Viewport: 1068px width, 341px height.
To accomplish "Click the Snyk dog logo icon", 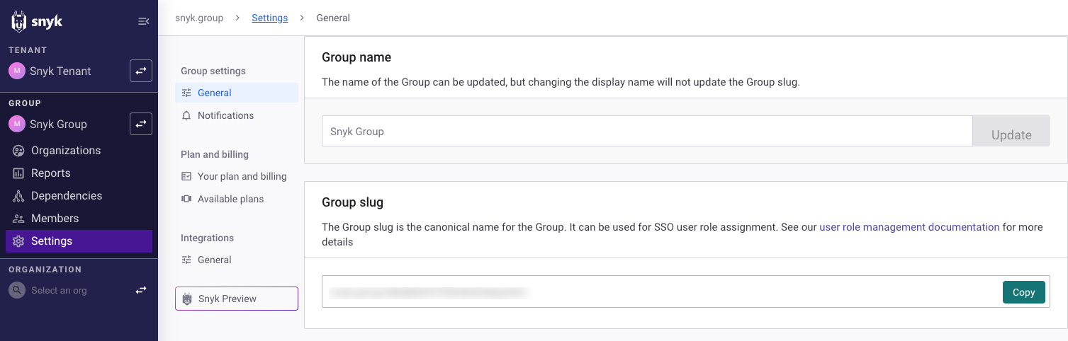I will [x=19, y=21].
